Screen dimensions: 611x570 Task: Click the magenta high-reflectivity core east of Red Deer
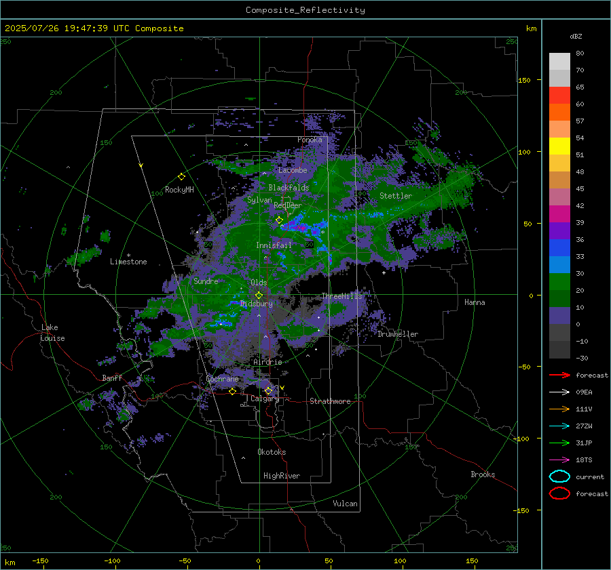pyautogui.click(x=299, y=228)
